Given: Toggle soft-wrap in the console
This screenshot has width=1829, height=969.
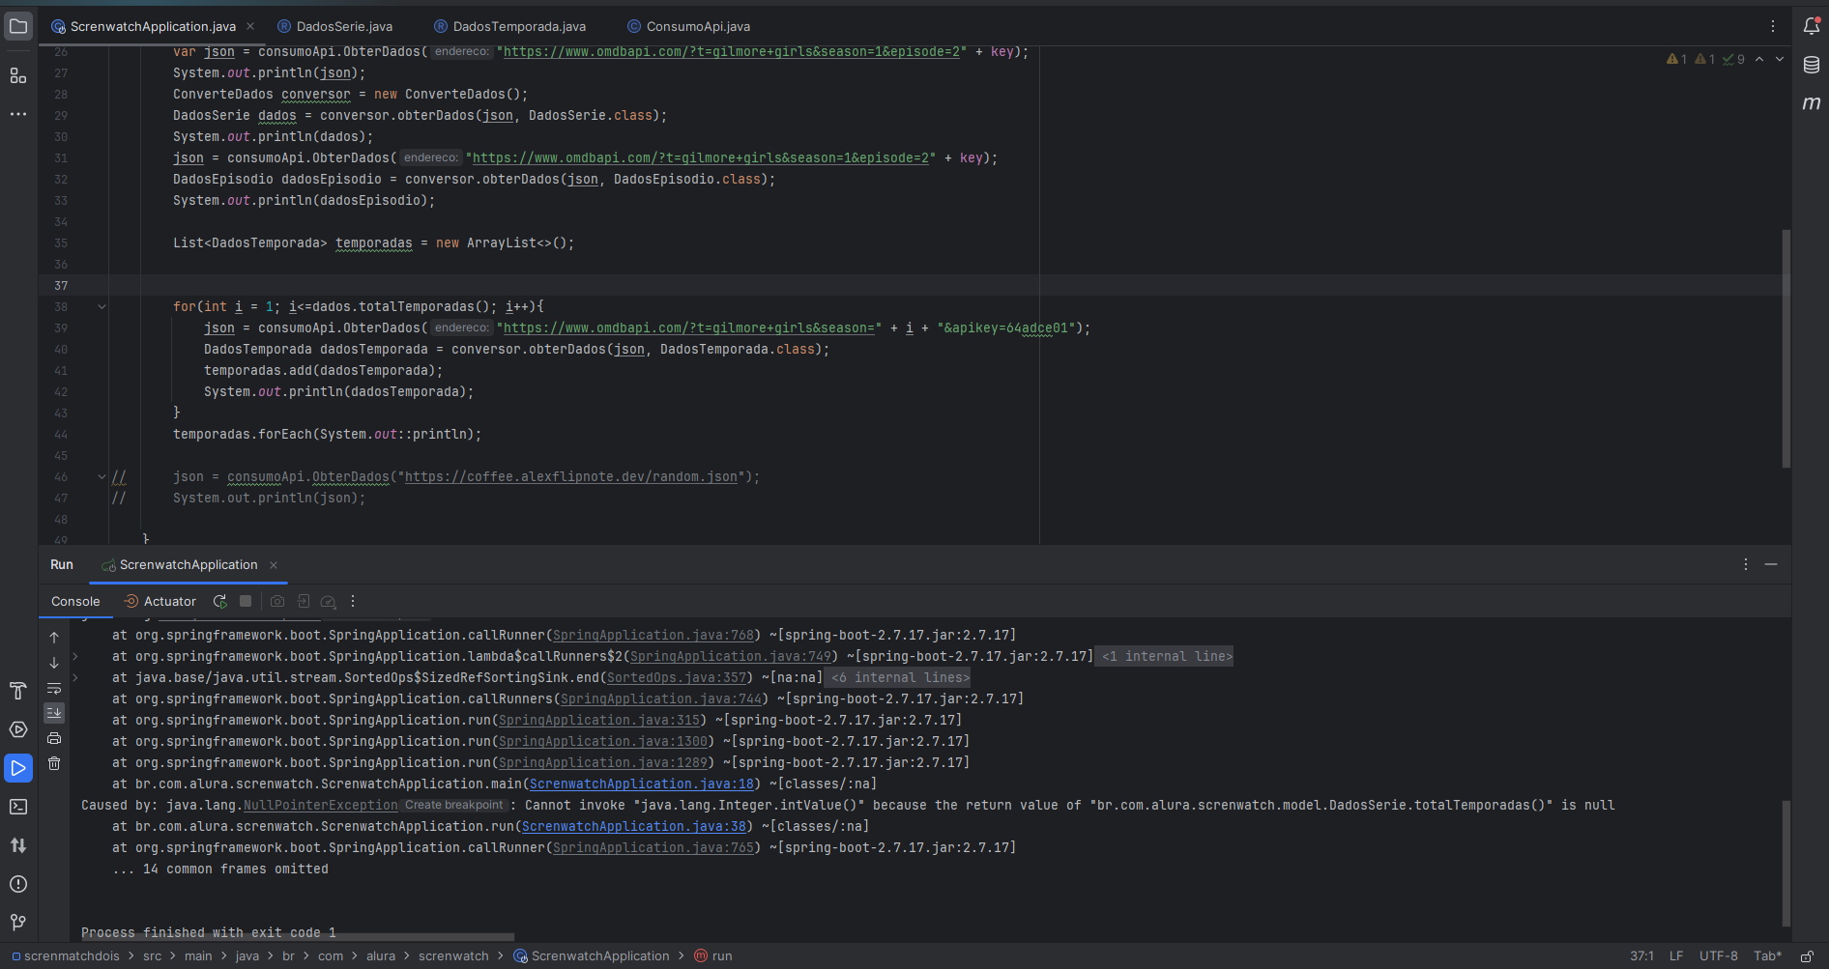Looking at the screenshot, I should [54, 688].
